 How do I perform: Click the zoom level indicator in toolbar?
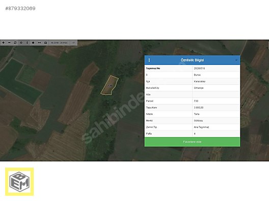point(73,43)
